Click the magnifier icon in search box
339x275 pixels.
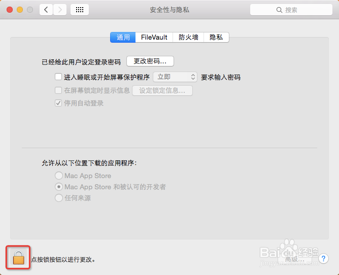279,10
